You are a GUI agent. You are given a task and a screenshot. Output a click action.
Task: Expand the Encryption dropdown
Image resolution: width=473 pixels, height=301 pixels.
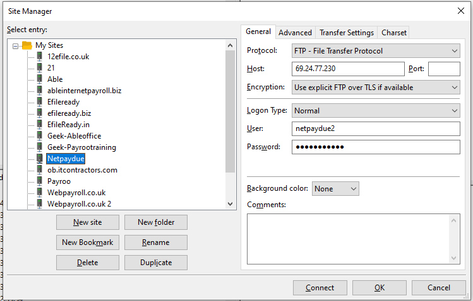click(x=376, y=88)
